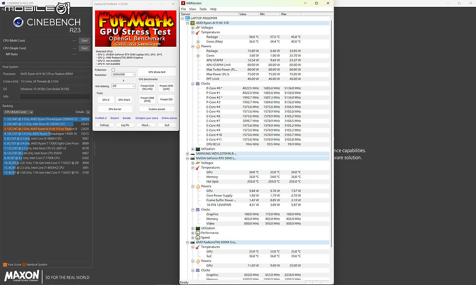Start the CPU (Multi Core) test

tap(84, 40)
